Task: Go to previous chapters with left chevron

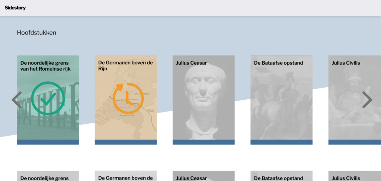Action: (x=17, y=100)
